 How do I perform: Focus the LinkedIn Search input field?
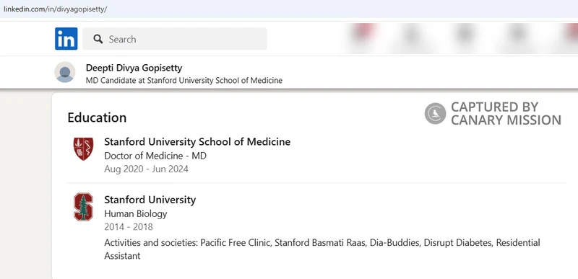pyautogui.click(x=175, y=39)
